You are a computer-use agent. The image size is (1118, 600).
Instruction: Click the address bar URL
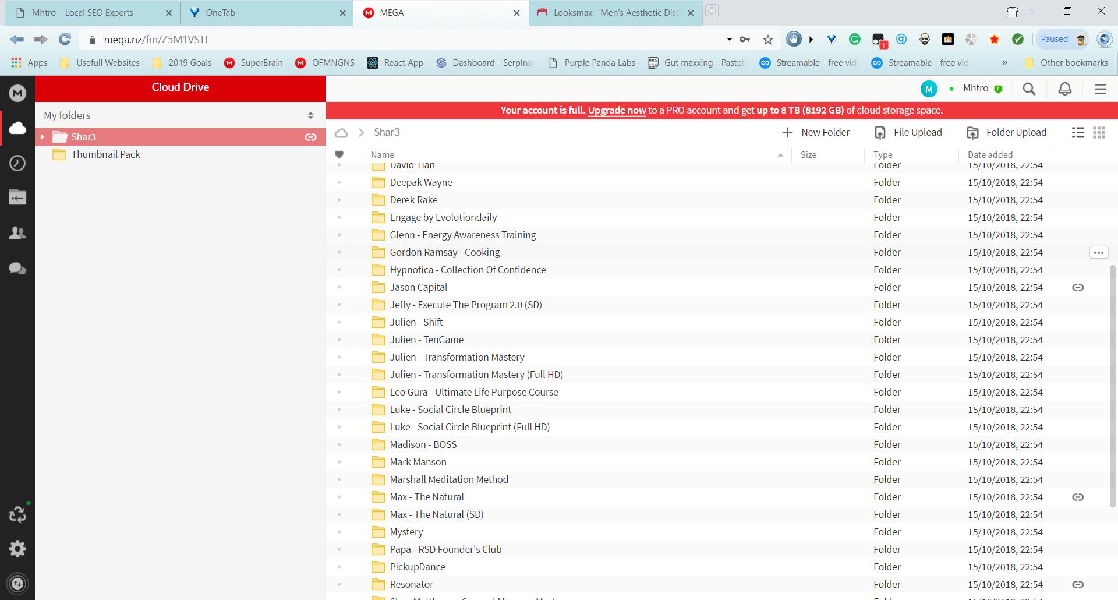pyautogui.click(x=155, y=40)
